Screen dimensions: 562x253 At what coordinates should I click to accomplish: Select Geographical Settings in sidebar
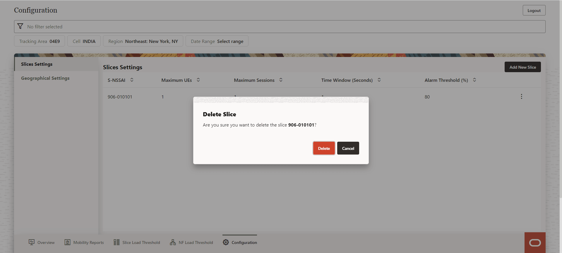(56, 78)
